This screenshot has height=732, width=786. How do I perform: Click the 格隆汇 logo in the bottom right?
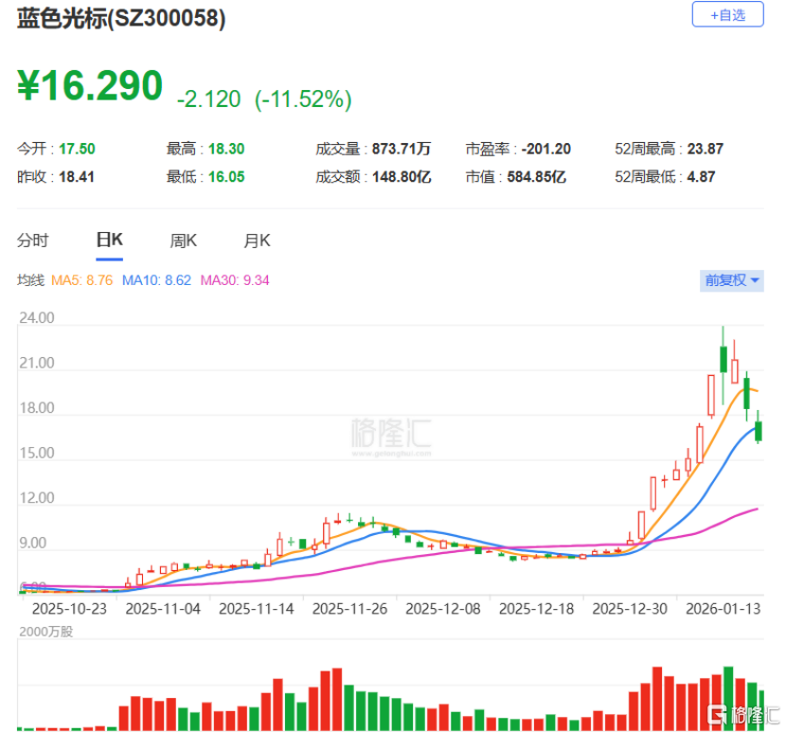tap(745, 716)
